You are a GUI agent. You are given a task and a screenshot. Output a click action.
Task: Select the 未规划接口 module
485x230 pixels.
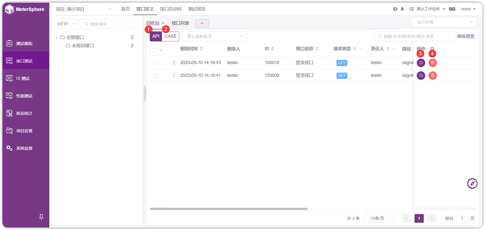pos(83,46)
